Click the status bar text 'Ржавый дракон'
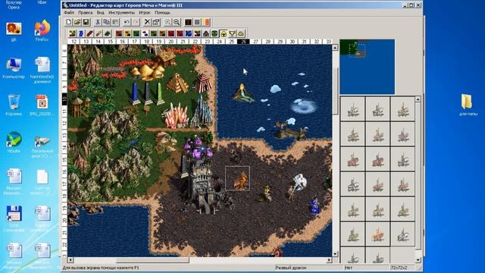This screenshot has height=273, width=485. coord(291,268)
